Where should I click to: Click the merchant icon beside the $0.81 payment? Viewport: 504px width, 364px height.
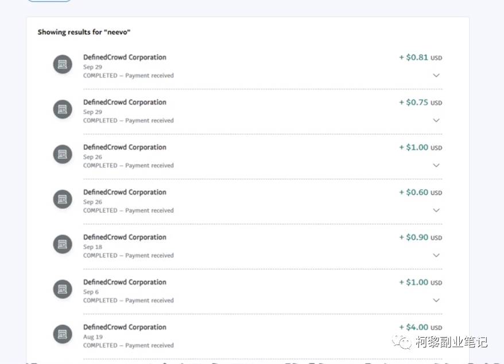63,64
